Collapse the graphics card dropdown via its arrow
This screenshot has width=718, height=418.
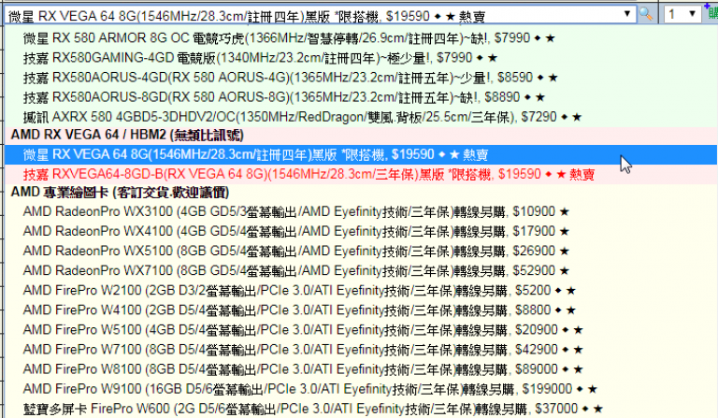click(x=627, y=14)
